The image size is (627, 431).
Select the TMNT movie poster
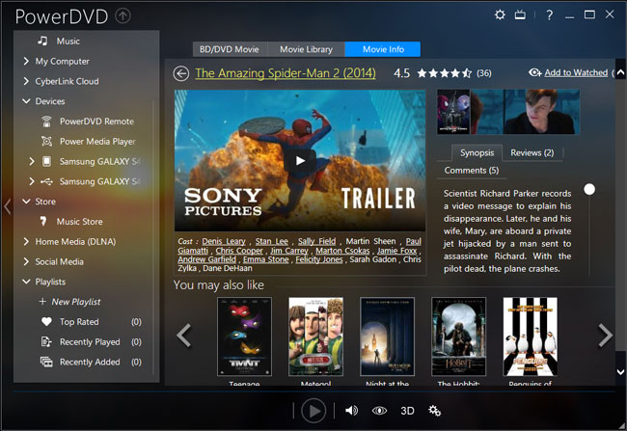pos(244,337)
